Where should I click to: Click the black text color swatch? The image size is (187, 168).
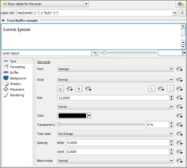[x=72, y=116]
